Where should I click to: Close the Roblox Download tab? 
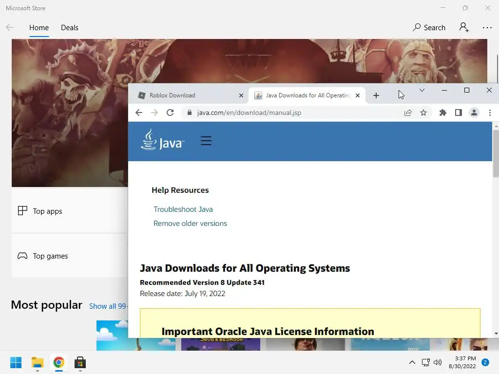[x=241, y=95]
